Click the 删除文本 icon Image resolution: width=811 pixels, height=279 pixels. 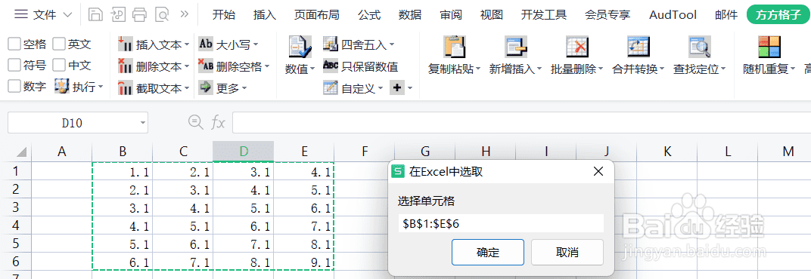pyautogui.click(x=125, y=66)
